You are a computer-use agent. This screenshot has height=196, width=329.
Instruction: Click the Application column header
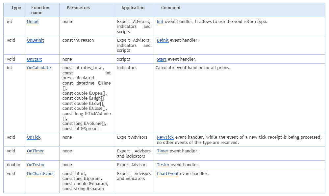pos(133,8)
